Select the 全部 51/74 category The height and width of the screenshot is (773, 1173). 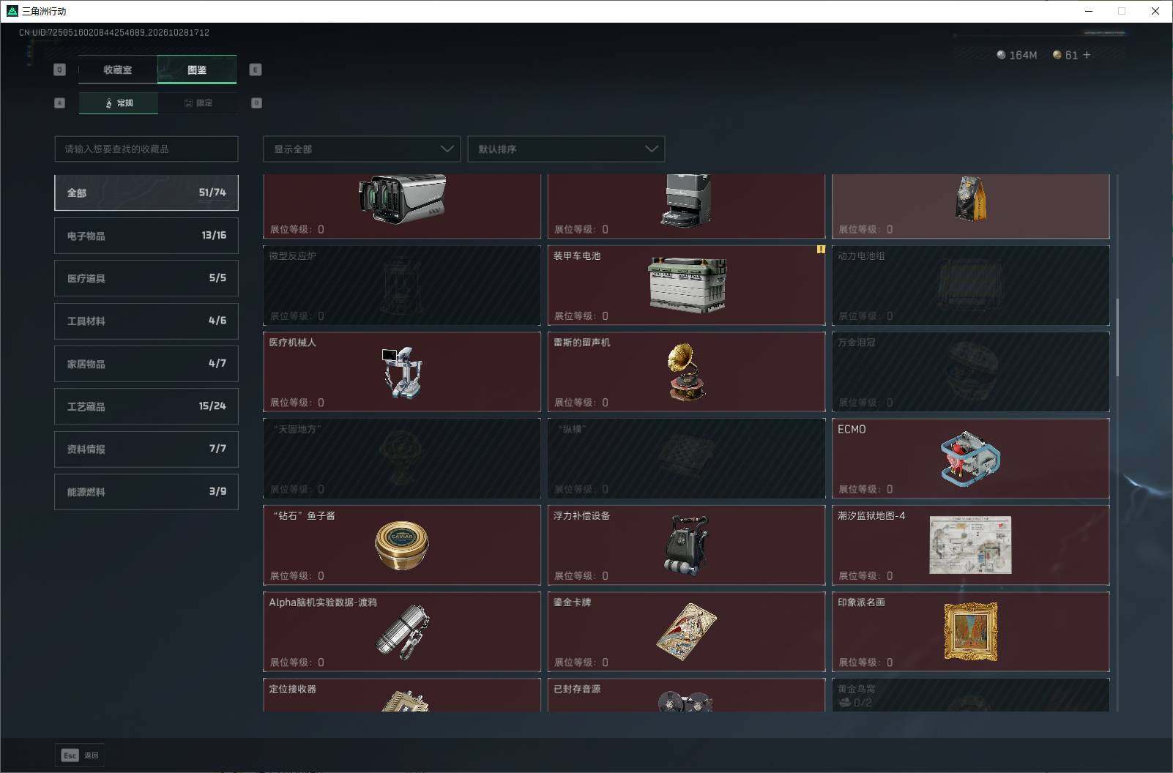pos(146,193)
